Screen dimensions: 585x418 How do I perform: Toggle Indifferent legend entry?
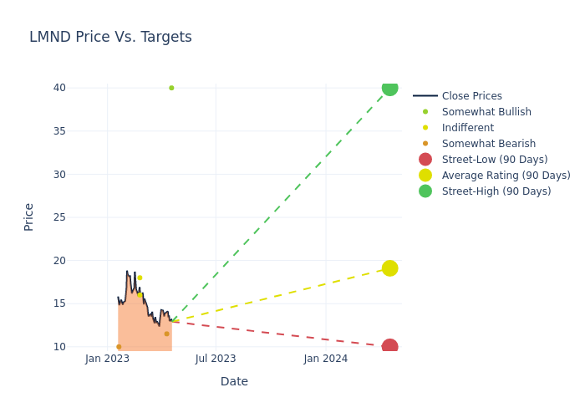467,128
